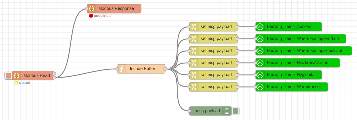This screenshot has height=120, width=357.
Task: Click change icon of node to Heizung_Temp_Warmwasser
Action: (x=194, y=87)
